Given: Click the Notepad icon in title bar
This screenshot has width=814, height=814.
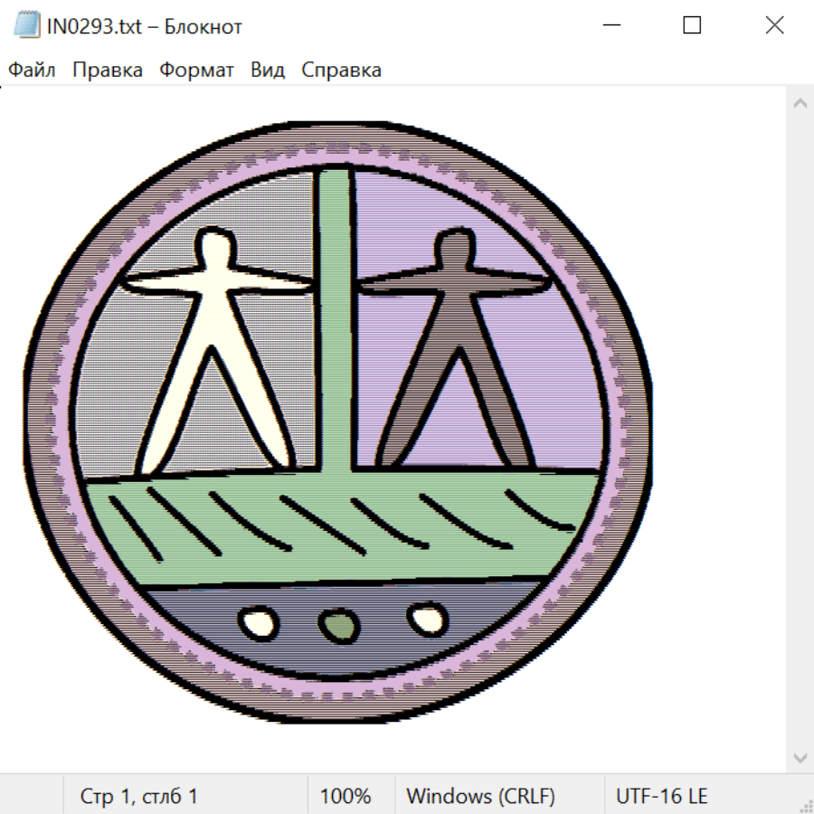Looking at the screenshot, I should click(x=26, y=26).
